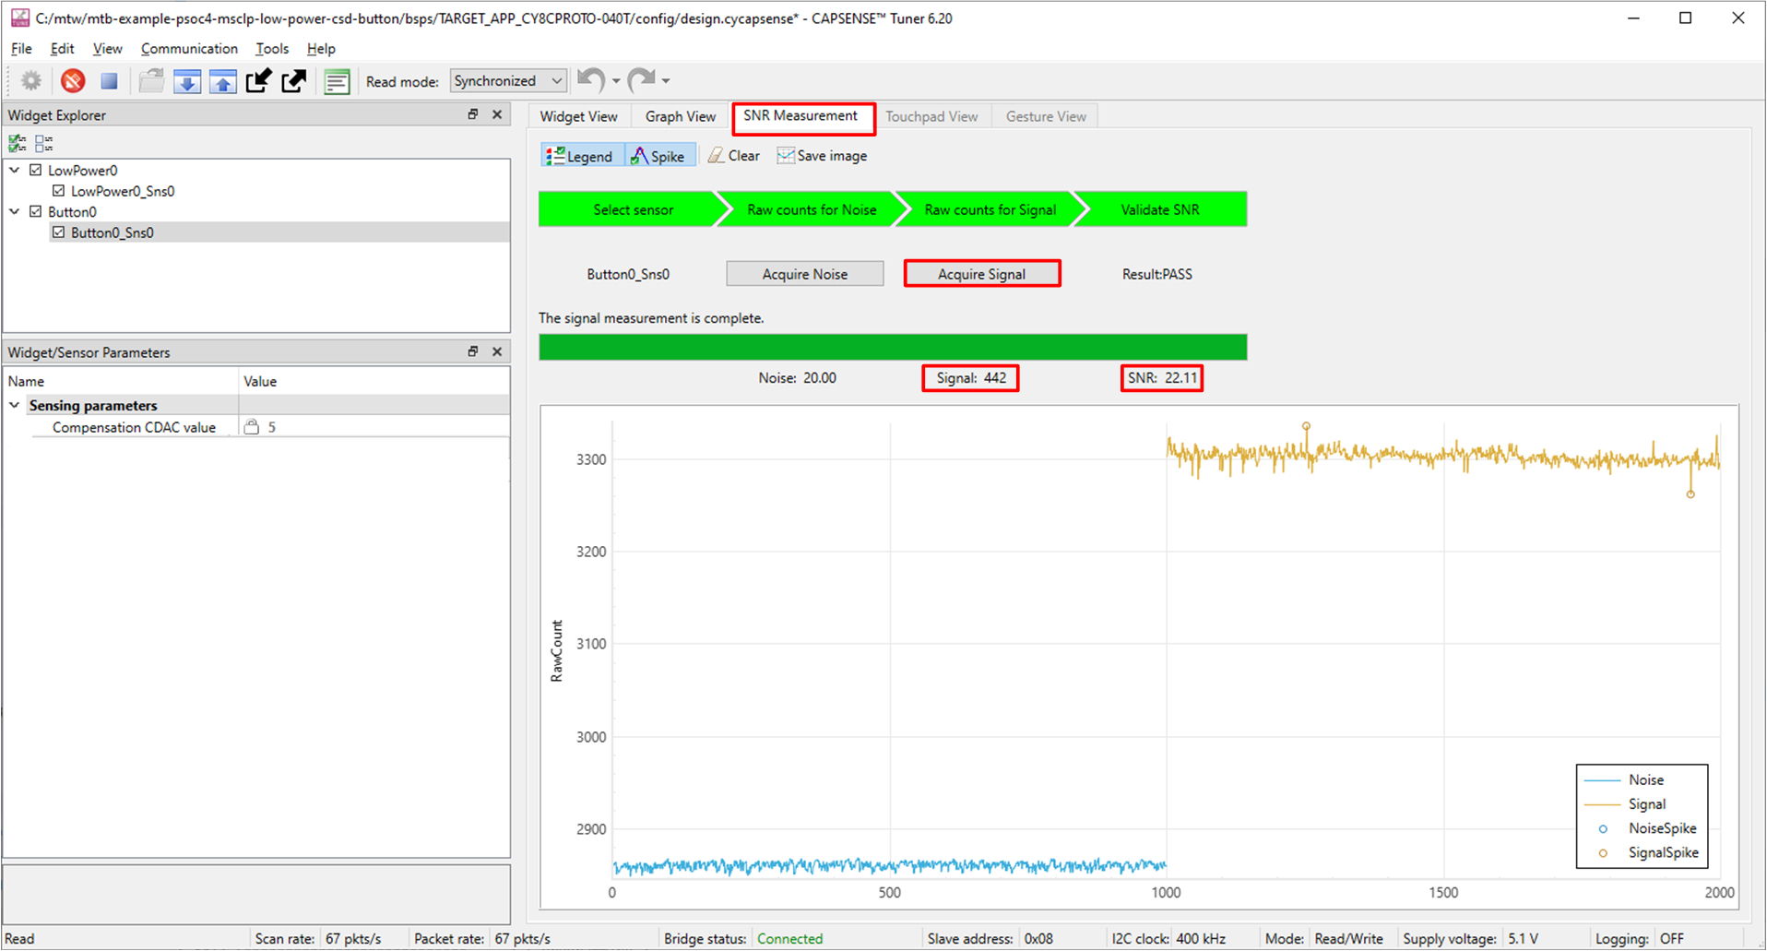The image size is (1767, 951).
Task: Click the Compensation CDAC value field 5
Action: [374, 427]
